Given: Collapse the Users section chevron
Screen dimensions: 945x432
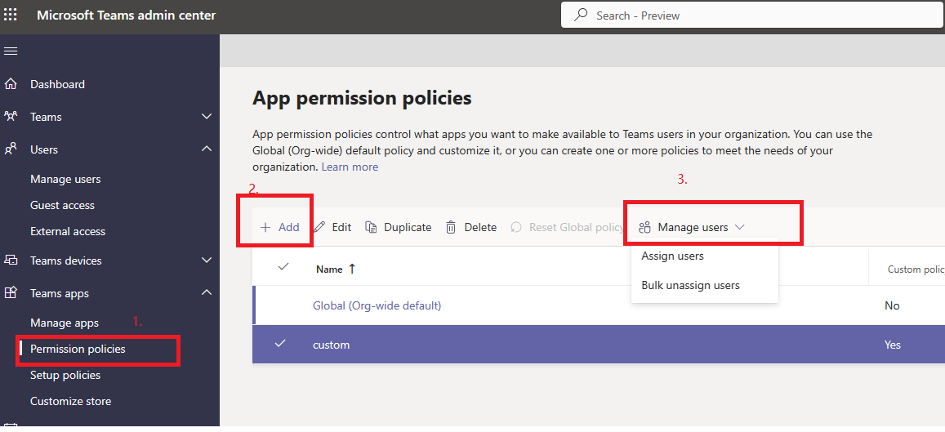Looking at the screenshot, I should point(207,148).
